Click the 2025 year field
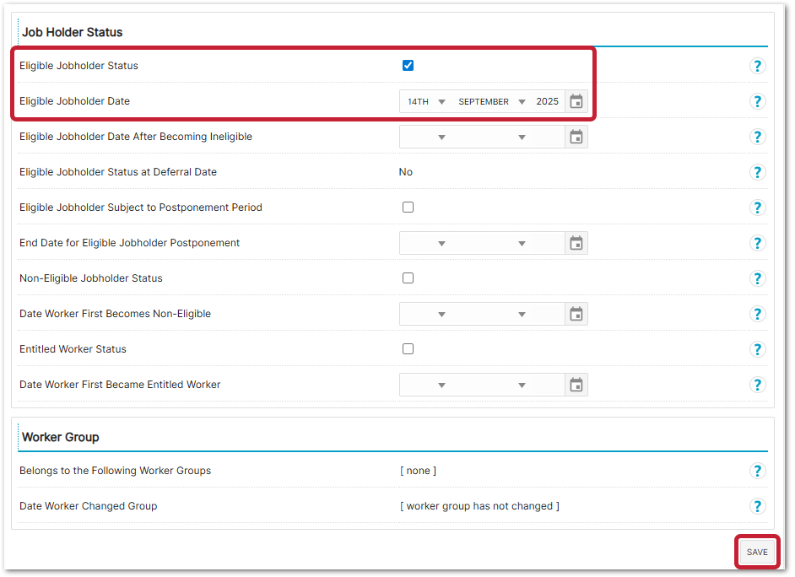The height and width of the screenshot is (577, 795). pos(547,101)
